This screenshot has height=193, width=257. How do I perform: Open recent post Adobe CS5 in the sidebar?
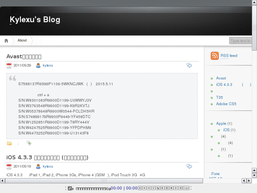click(x=226, y=104)
